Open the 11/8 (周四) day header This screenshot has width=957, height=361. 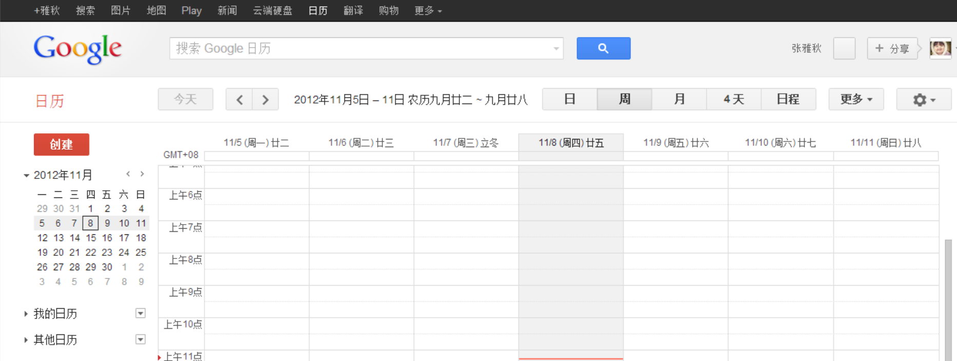point(571,143)
